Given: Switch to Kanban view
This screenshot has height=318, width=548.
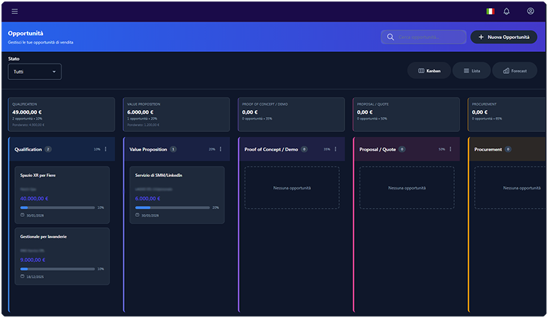Looking at the screenshot, I should (429, 70).
